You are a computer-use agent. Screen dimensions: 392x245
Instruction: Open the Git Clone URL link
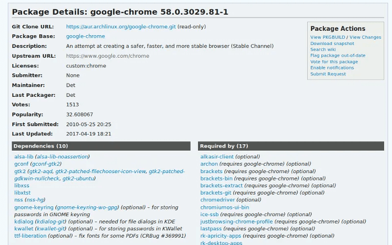pyautogui.click(x=121, y=26)
